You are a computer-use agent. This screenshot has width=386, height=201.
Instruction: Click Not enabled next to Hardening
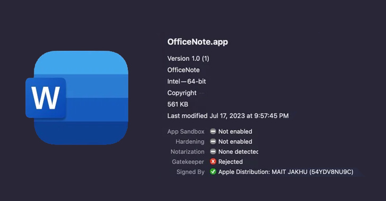click(x=235, y=142)
